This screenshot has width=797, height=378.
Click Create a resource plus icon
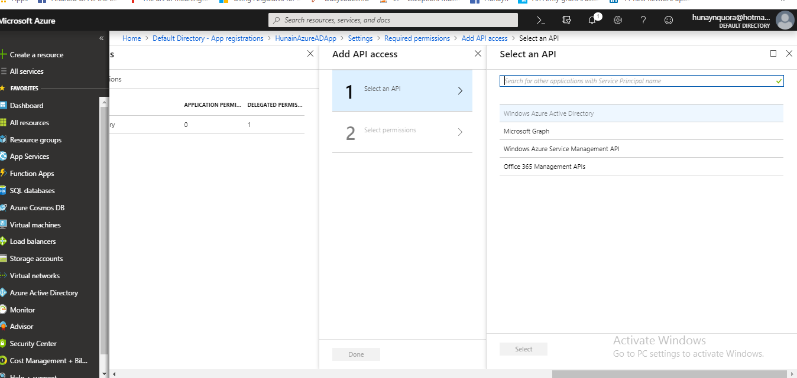click(4, 54)
